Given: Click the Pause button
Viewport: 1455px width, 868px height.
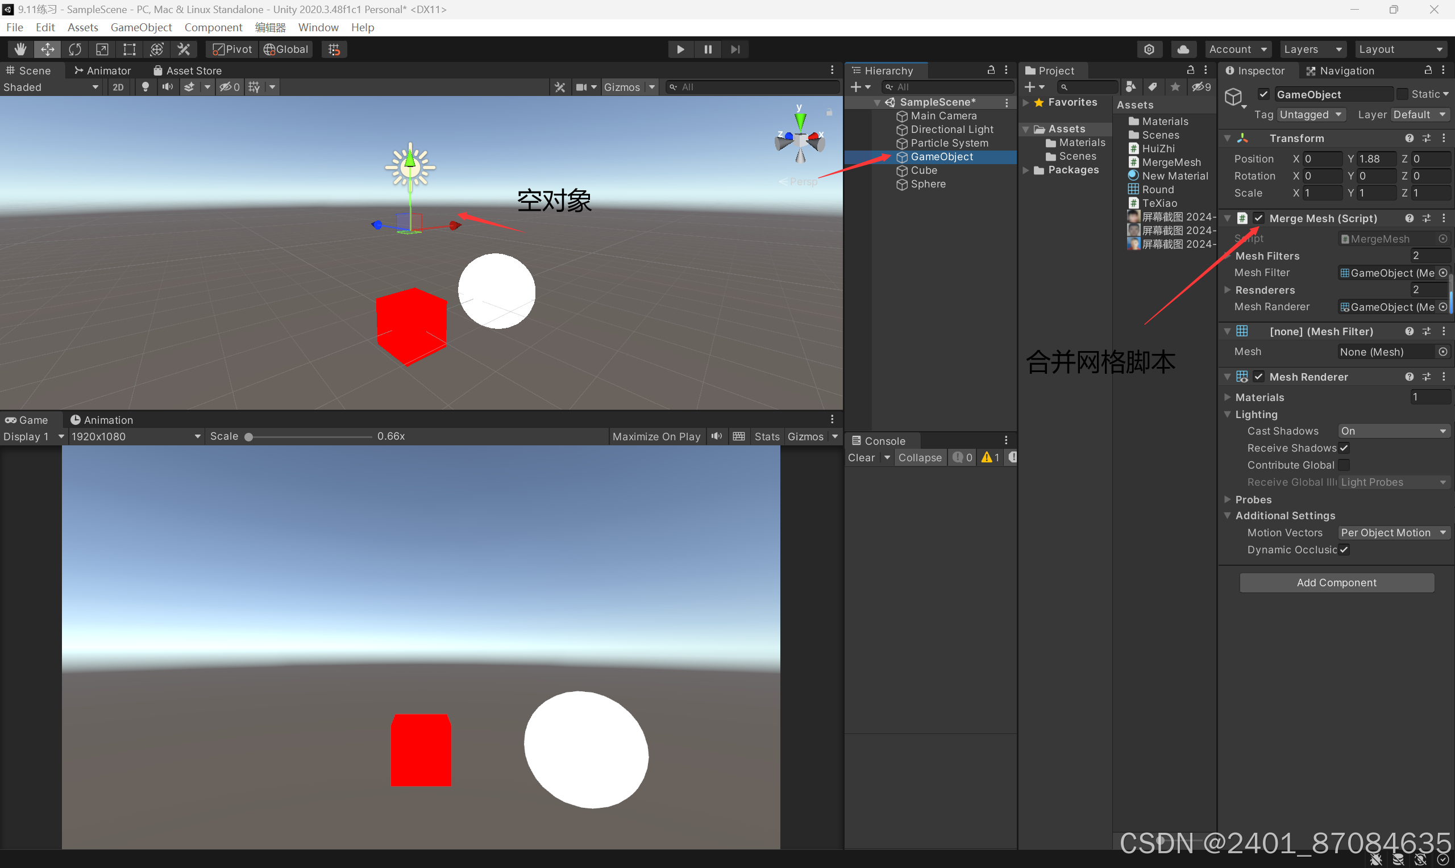Looking at the screenshot, I should [x=707, y=49].
